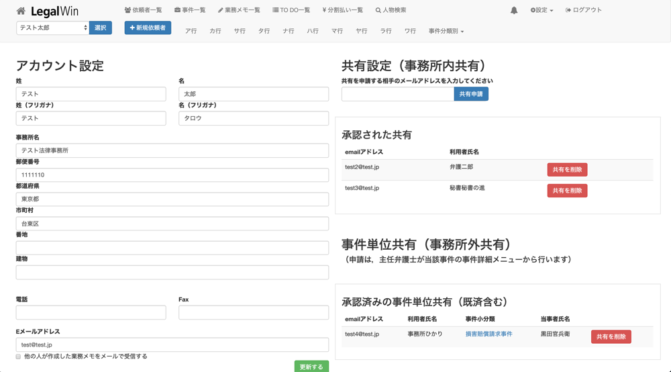Open 依頼者一覧 client list
The image size is (671, 372).
[x=144, y=10]
